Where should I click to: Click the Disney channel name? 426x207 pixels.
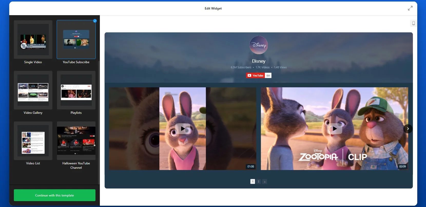tap(259, 61)
